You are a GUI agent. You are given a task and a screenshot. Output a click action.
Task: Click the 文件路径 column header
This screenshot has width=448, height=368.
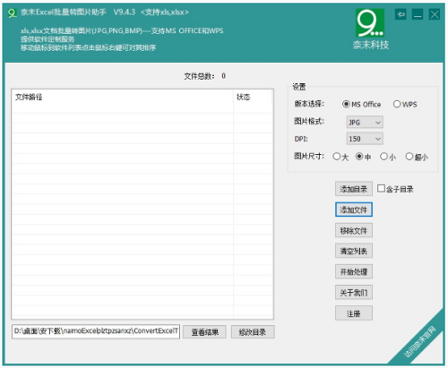tap(123, 97)
